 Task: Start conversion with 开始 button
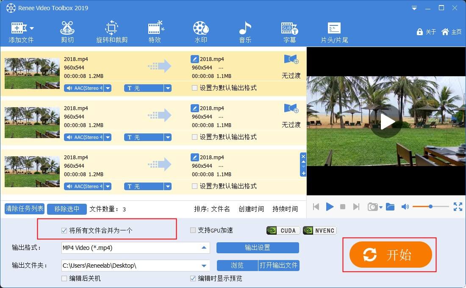click(x=391, y=255)
